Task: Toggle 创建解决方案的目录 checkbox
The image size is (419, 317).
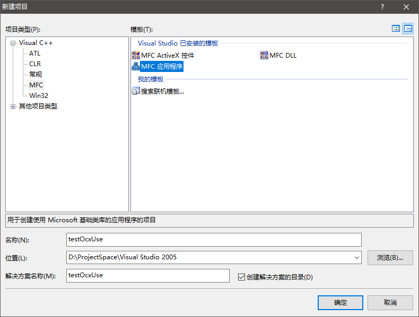Action: pos(242,277)
